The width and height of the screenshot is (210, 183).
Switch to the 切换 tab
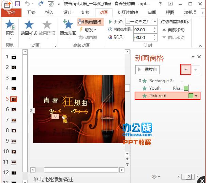tap(86, 13)
